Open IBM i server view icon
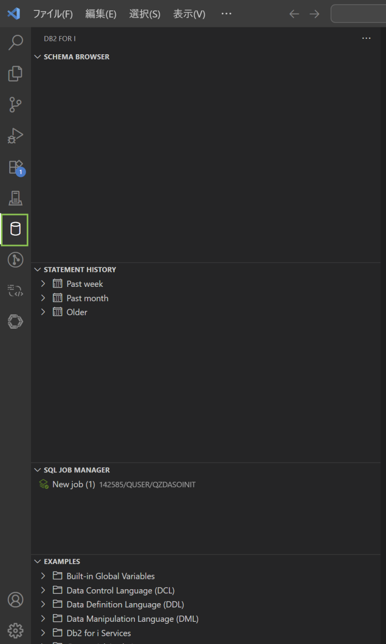This screenshot has height=644, width=386. [x=16, y=197]
